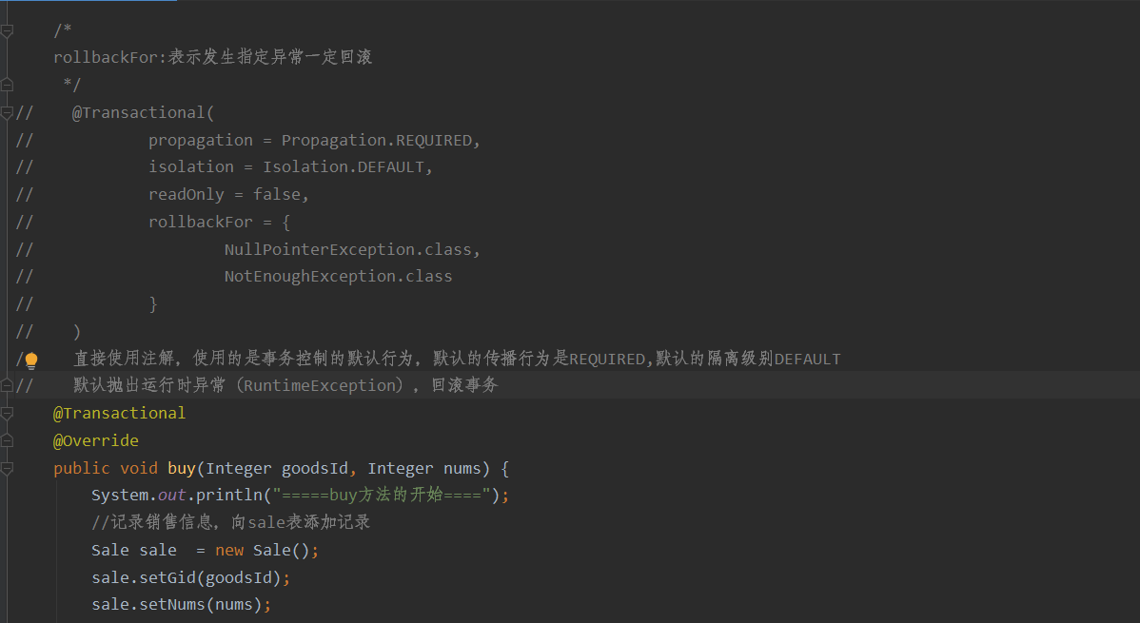Click NotEnoughException.class in the commented rollbackFor
This screenshot has height=623, width=1140.
tap(338, 276)
